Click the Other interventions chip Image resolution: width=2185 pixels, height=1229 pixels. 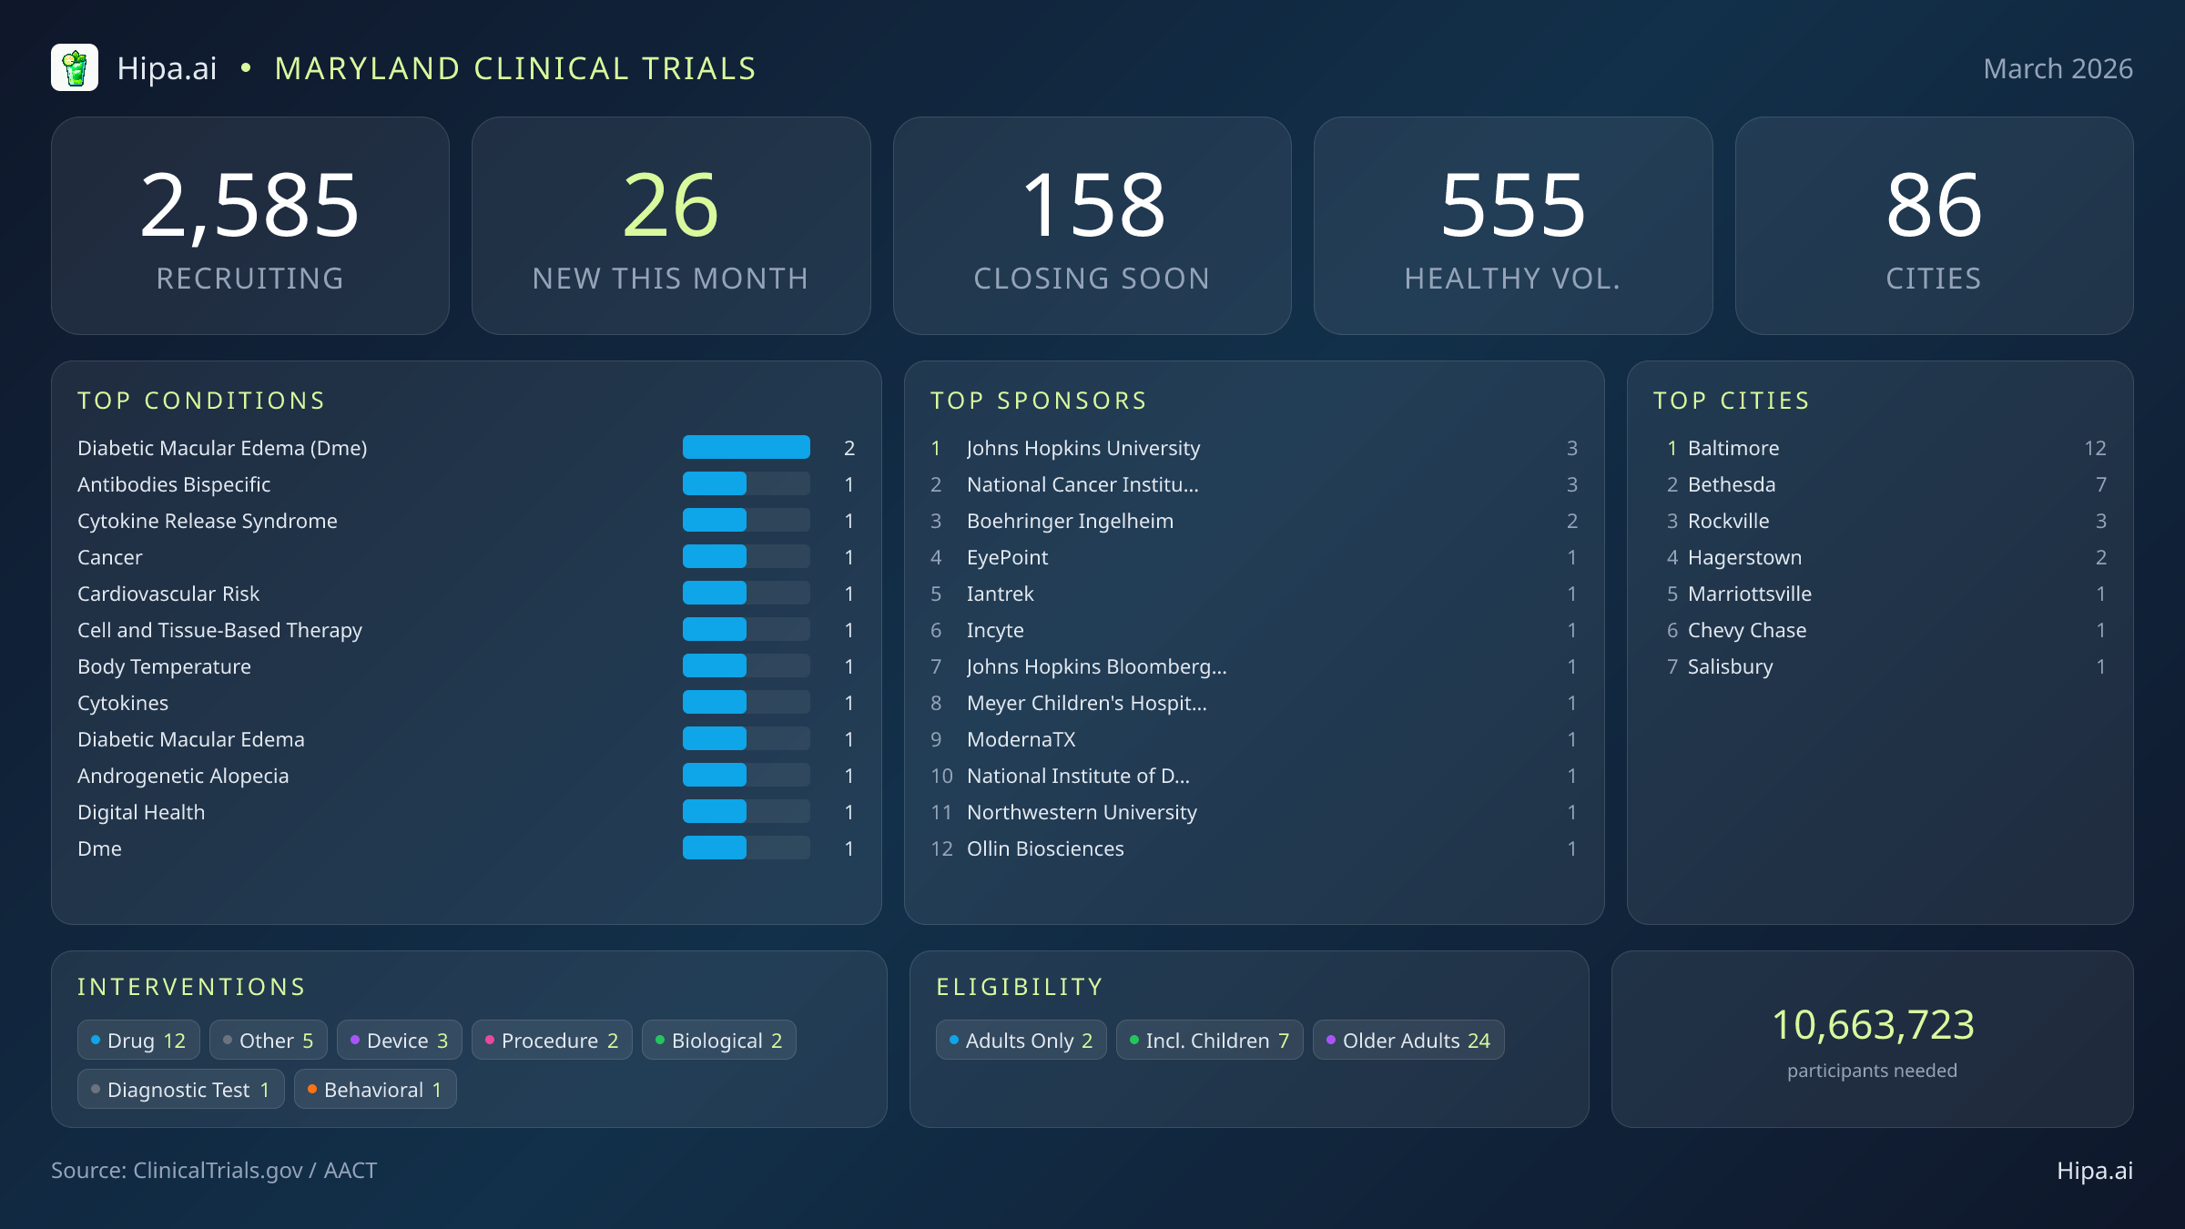point(267,1040)
